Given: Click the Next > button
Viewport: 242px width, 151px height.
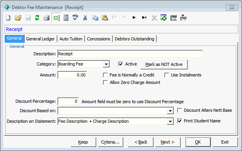Looking at the screenshot, I should point(168,142).
